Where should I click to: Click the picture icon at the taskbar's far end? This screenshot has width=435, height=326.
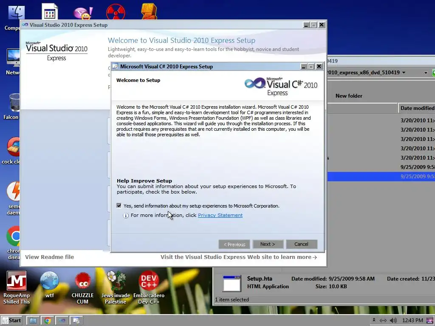click(x=430, y=321)
